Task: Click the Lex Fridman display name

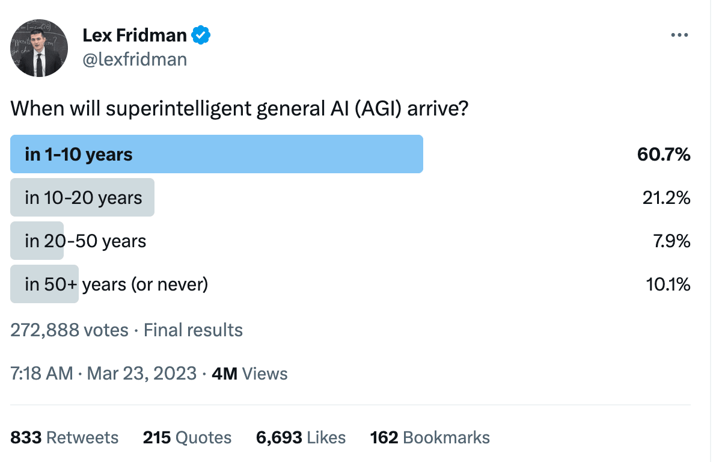Action: point(135,35)
